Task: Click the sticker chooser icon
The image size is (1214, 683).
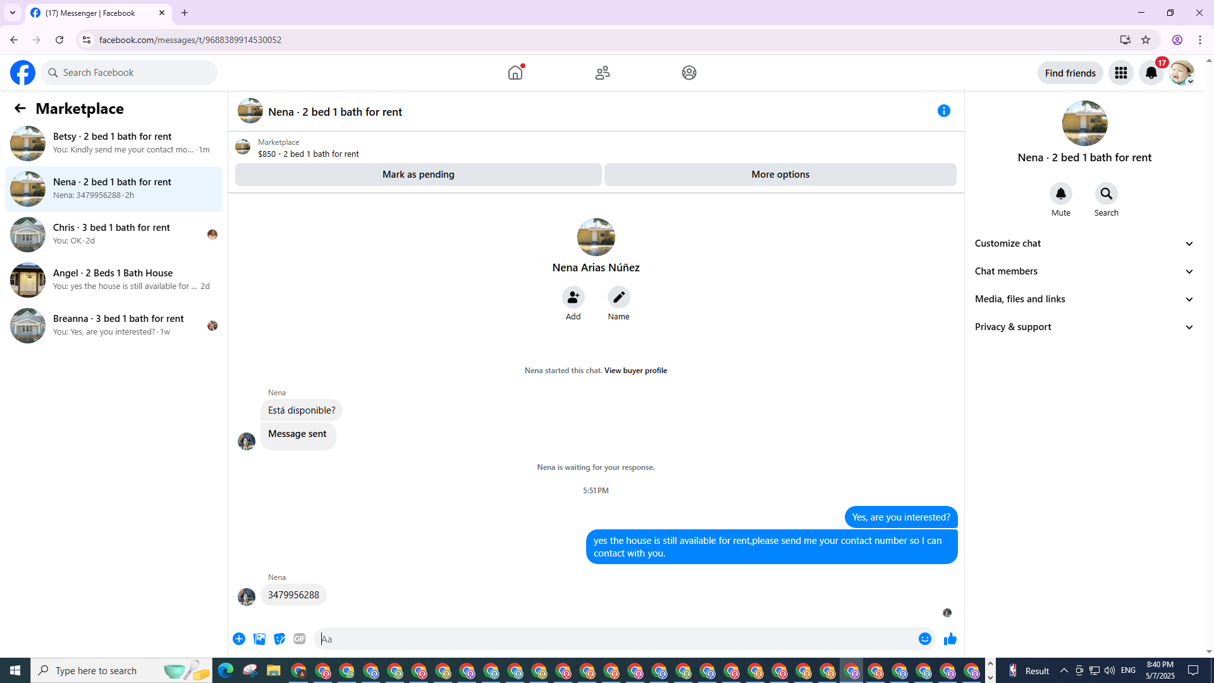Action: [x=279, y=639]
